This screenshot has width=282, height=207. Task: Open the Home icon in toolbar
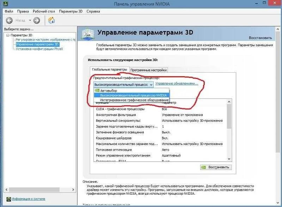[x=51, y=20]
